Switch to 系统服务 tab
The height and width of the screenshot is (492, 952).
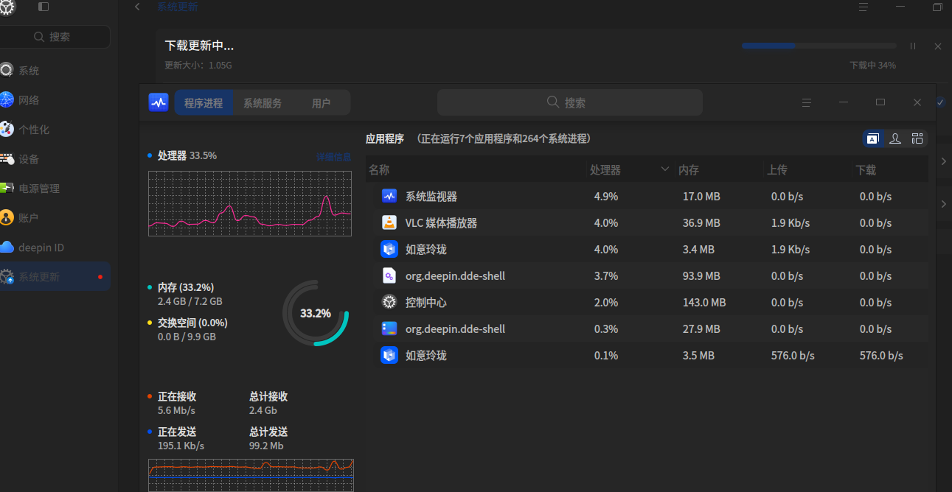[x=263, y=103]
